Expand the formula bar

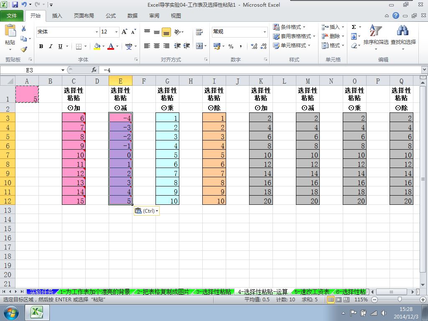pyautogui.click(x=425, y=70)
